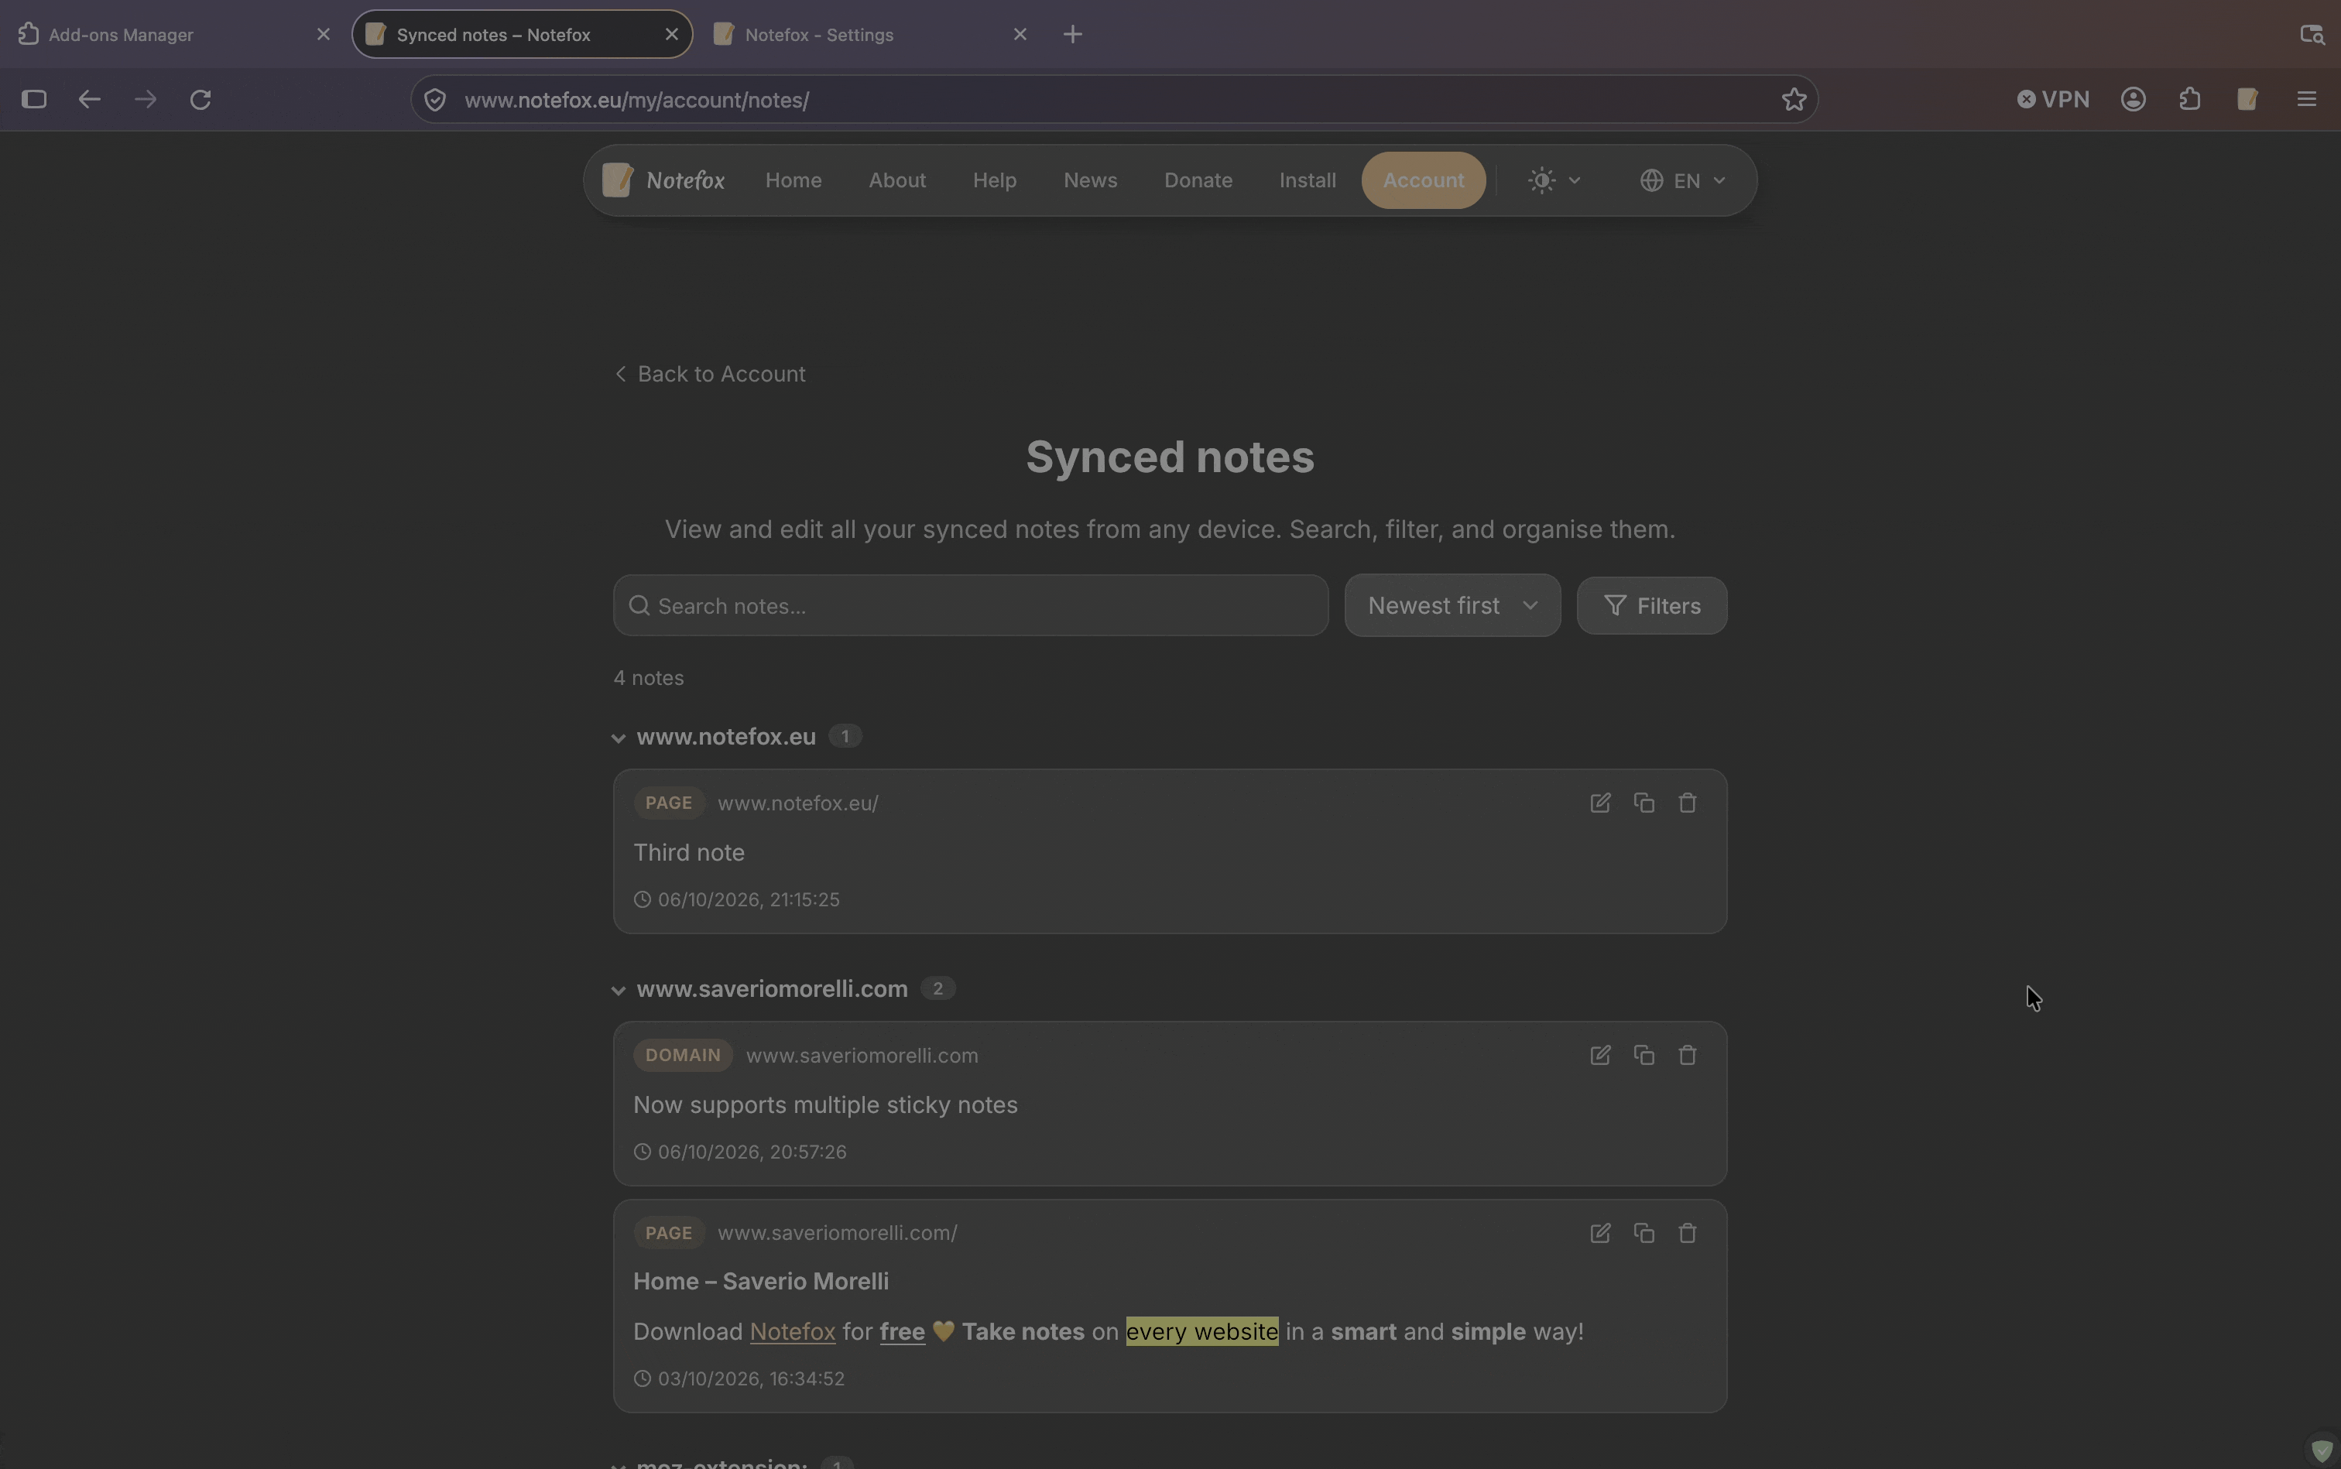
Task: Open the EN language dropdown
Action: (x=1682, y=180)
